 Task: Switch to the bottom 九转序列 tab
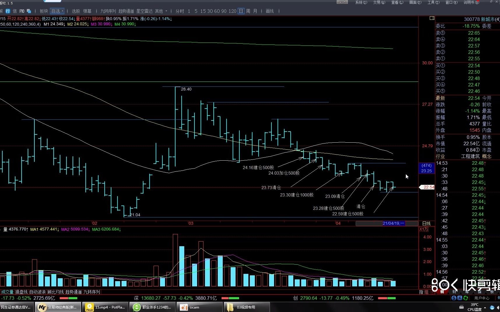click(x=92, y=292)
